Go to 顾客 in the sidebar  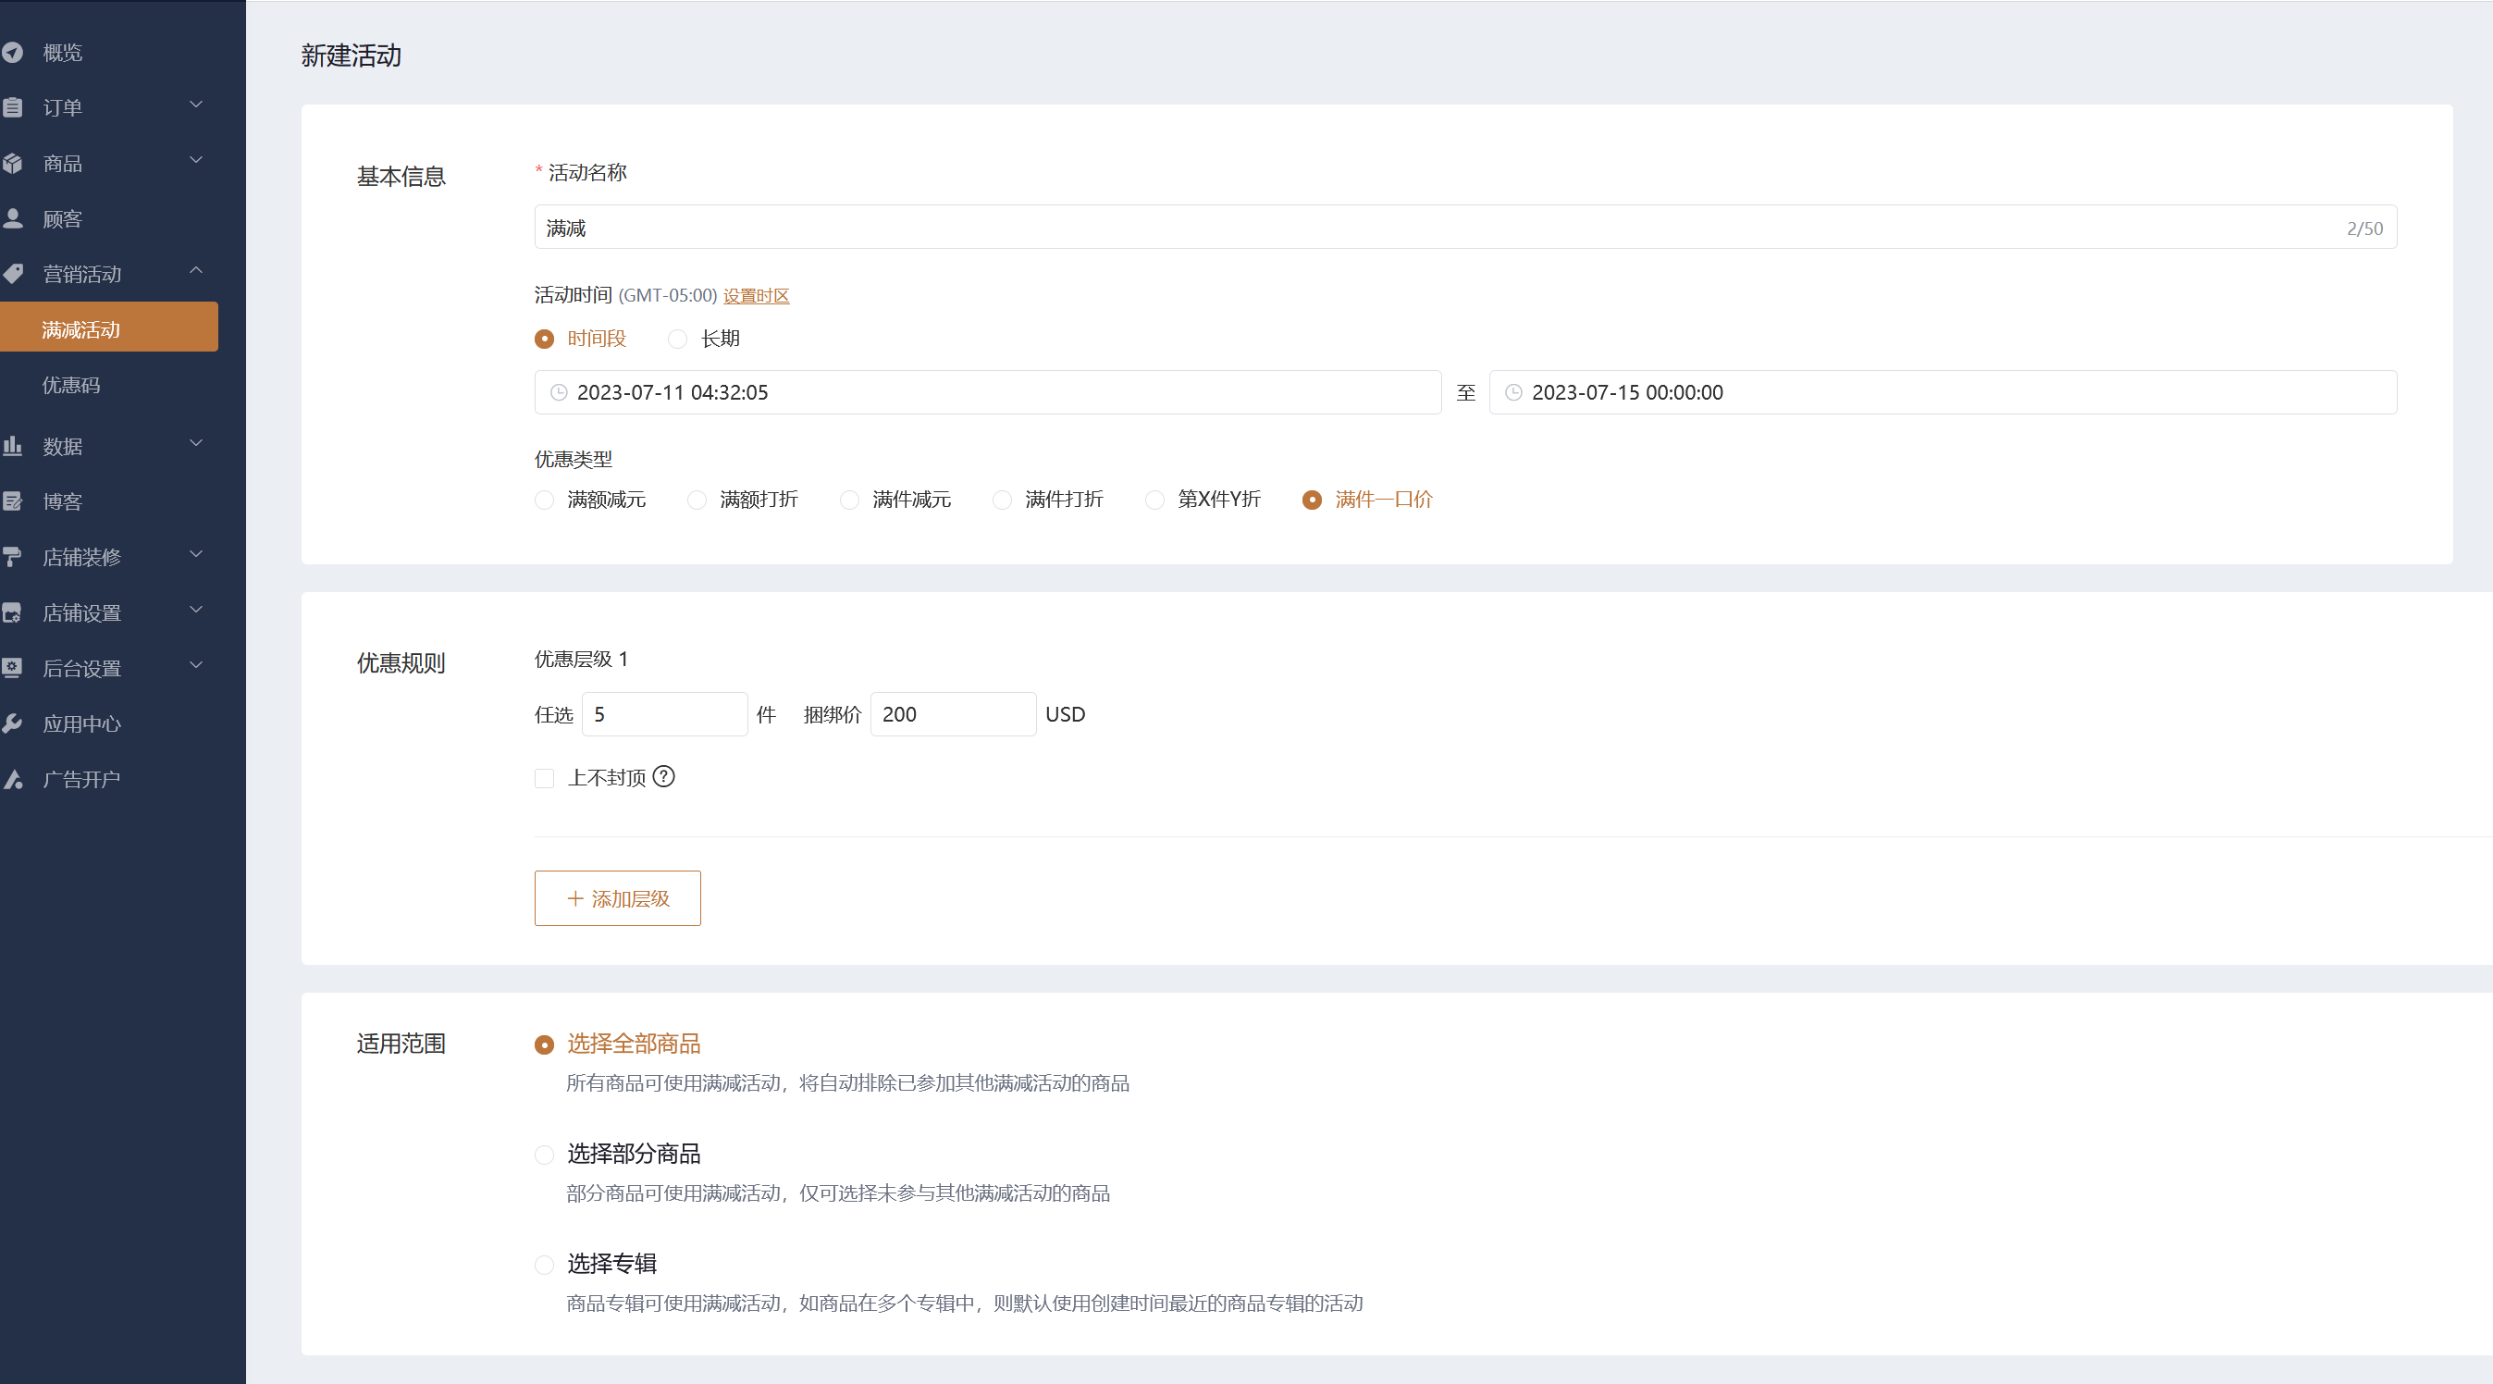point(63,219)
